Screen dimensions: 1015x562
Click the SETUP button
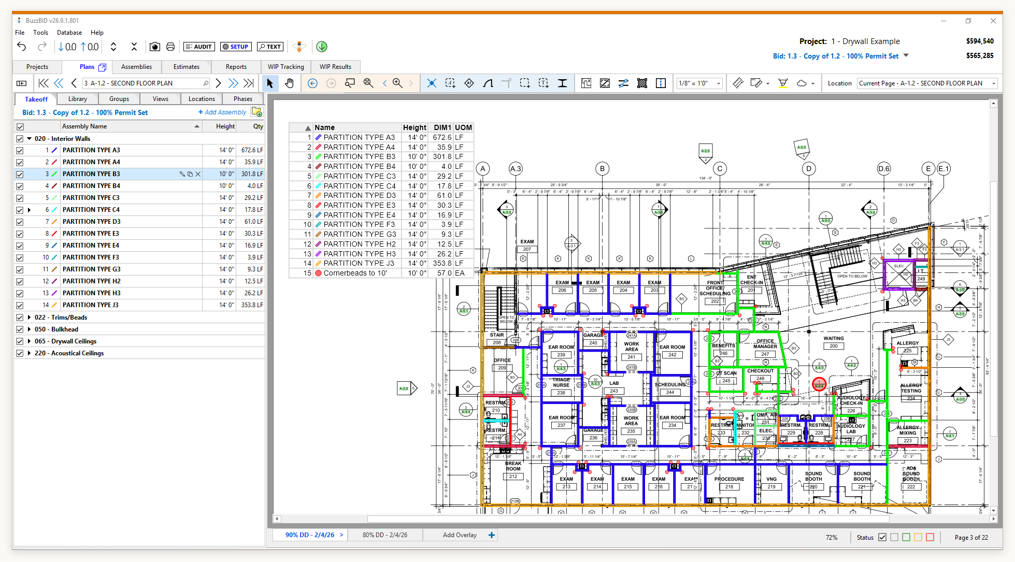tap(236, 47)
